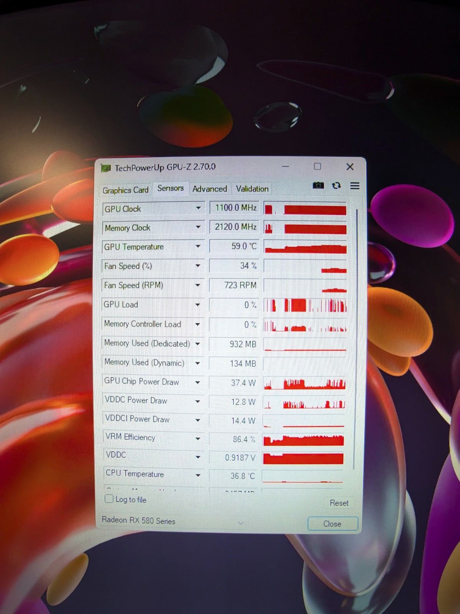The width and height of the screenshot is (460, 614).
Task: Close GPU-Z with the title bar X
Action: pyautogui.click(x=350, y=167)
